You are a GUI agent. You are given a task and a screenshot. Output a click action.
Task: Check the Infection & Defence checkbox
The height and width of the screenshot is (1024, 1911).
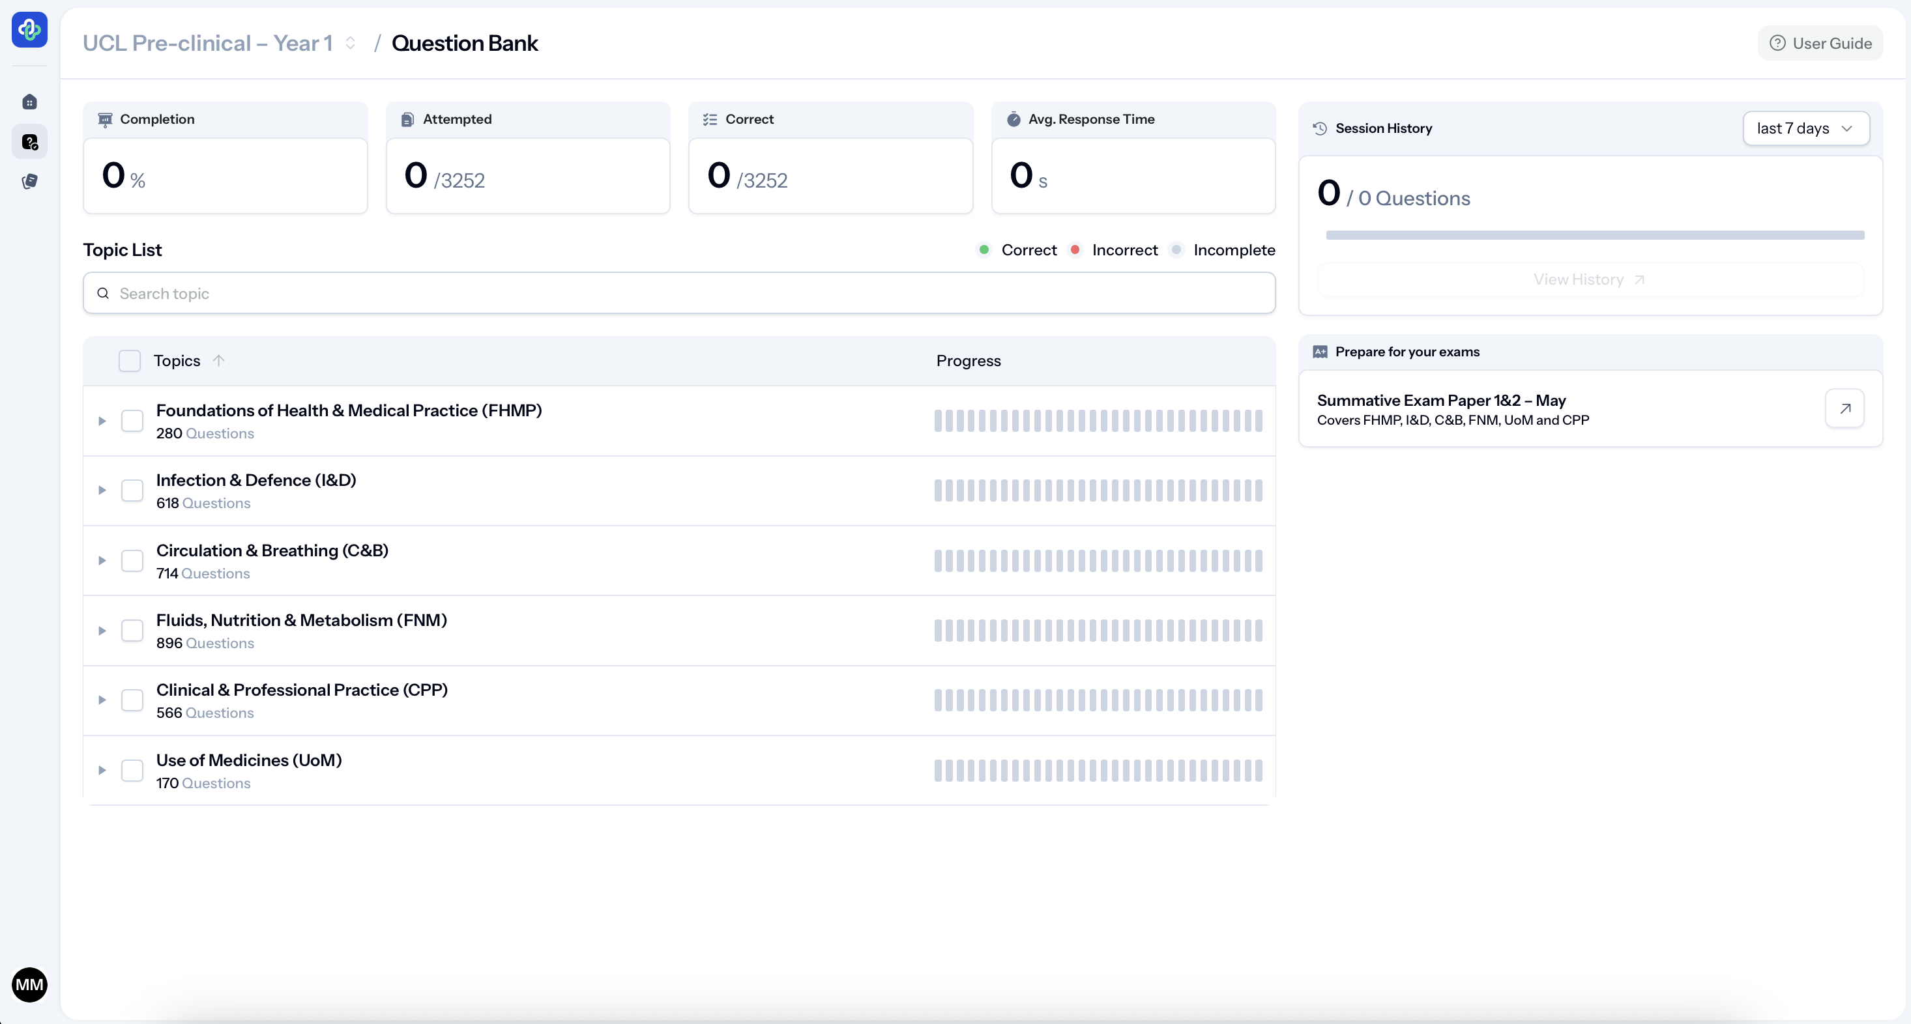132,490
